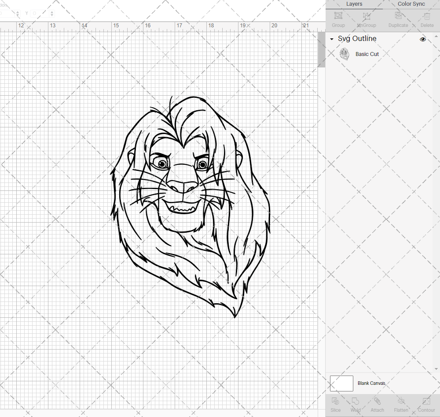Click the Basic Cut layer thumbnail

(345, 54)
